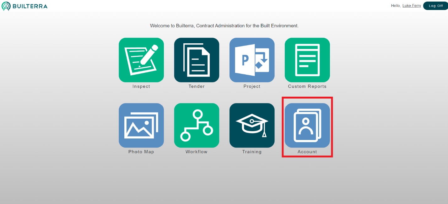
Task: Click the Log Off button
Action: click(x=435, y=6)
